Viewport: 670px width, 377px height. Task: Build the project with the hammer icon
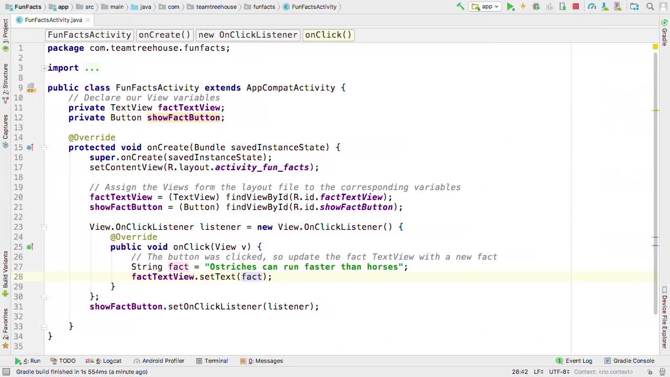pyautogui.click(x=461, y=7)
